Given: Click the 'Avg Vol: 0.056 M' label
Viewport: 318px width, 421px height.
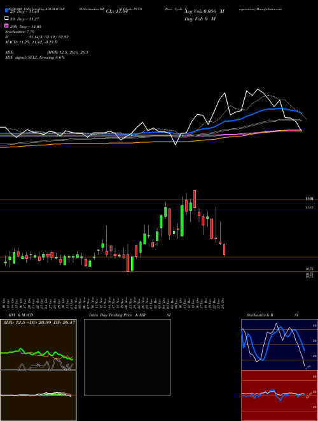Looking at the screenshot, I should tap(204, 11).
